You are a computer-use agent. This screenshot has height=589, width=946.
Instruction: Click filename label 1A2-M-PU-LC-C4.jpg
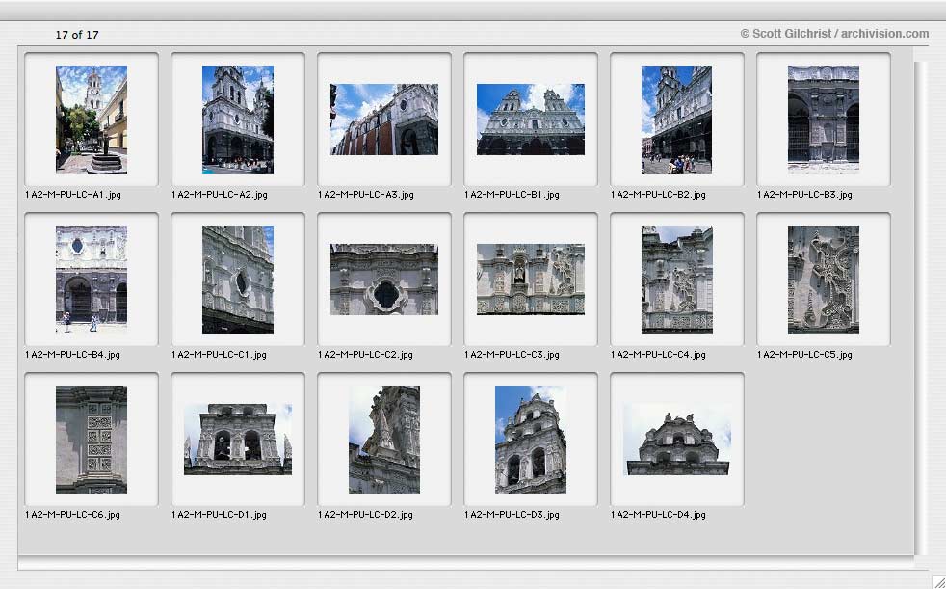pos(659,354)
